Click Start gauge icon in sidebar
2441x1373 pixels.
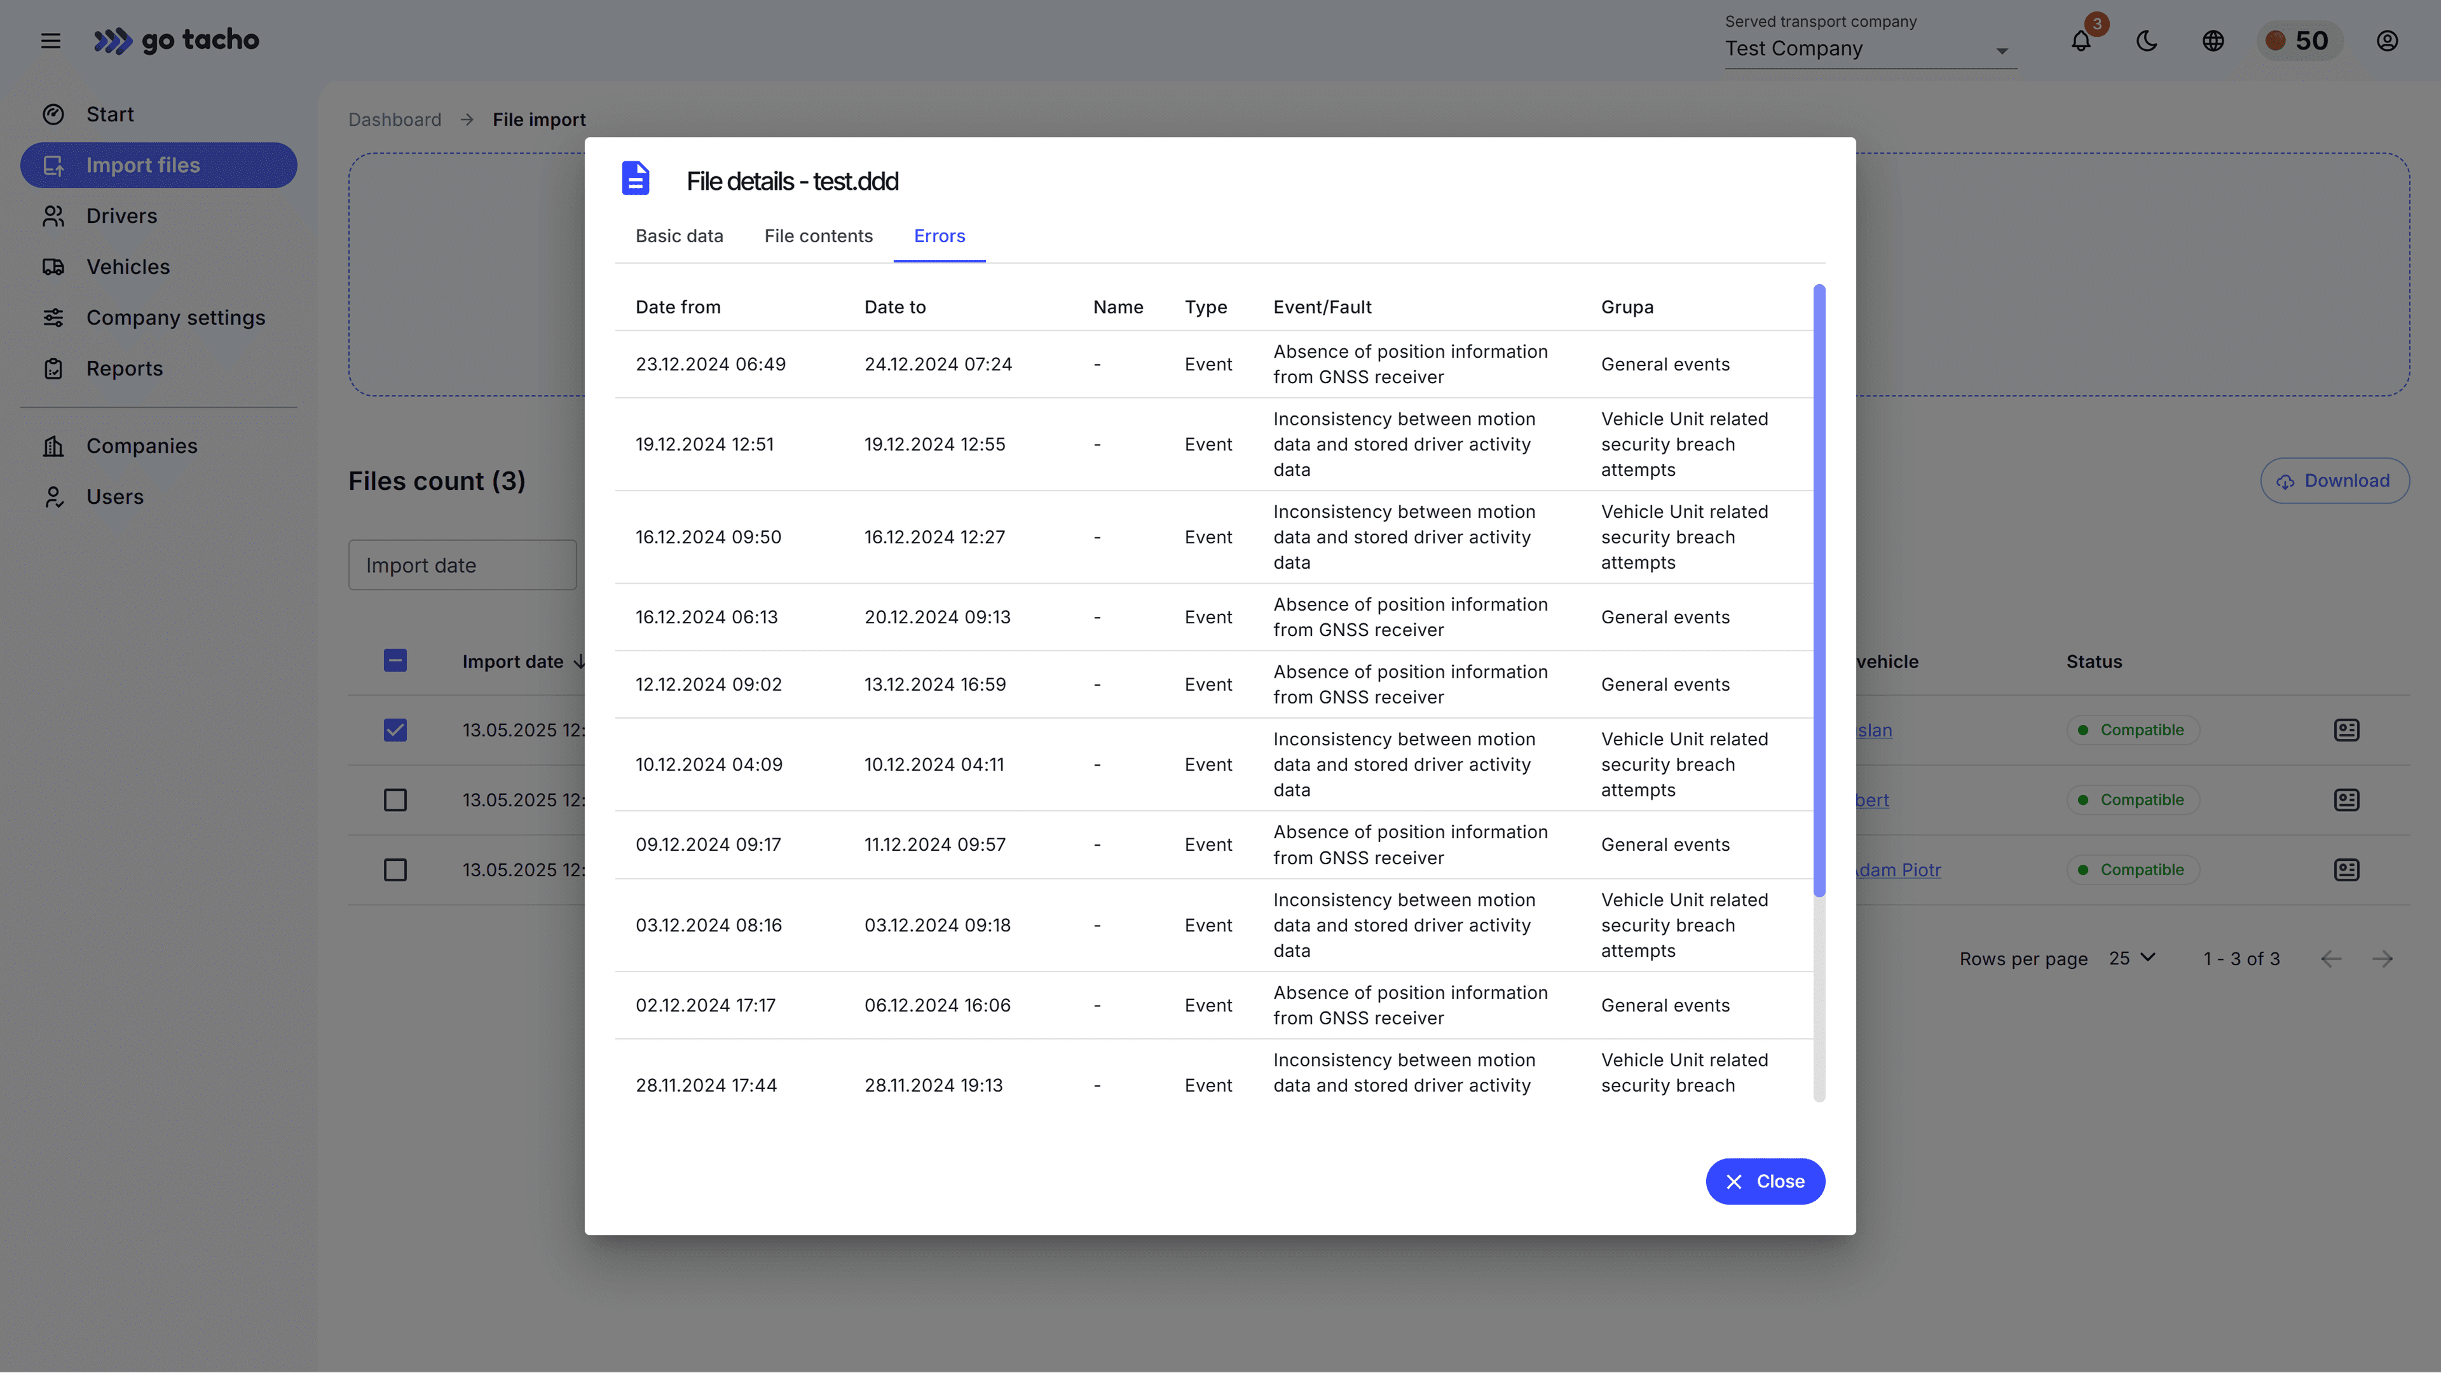pos(53,114)
